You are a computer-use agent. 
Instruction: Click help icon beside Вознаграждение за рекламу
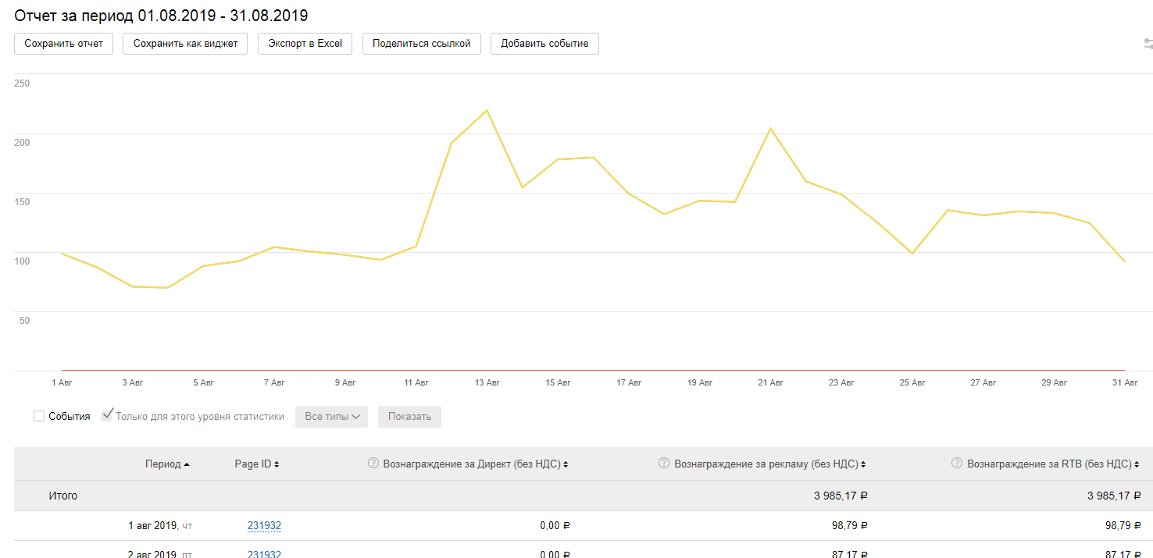tap(663, 464)
